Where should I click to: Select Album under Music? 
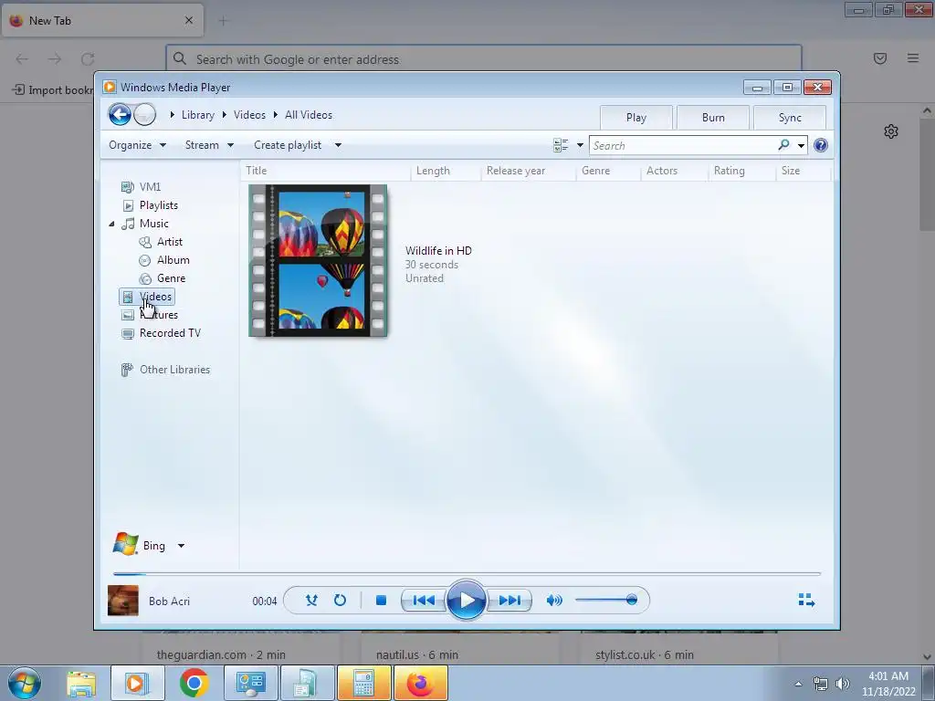(173, 260)
